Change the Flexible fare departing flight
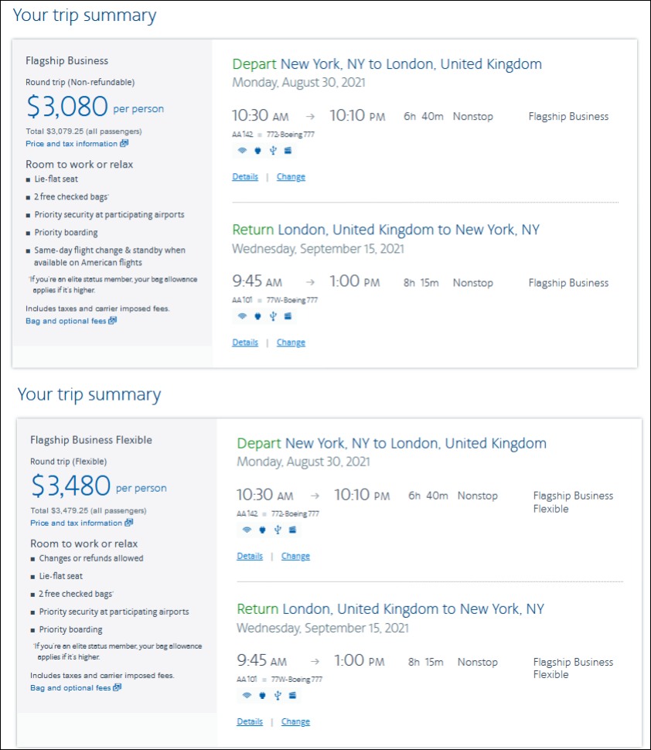This screenshot has width=651, height=750. pos(295,556)
